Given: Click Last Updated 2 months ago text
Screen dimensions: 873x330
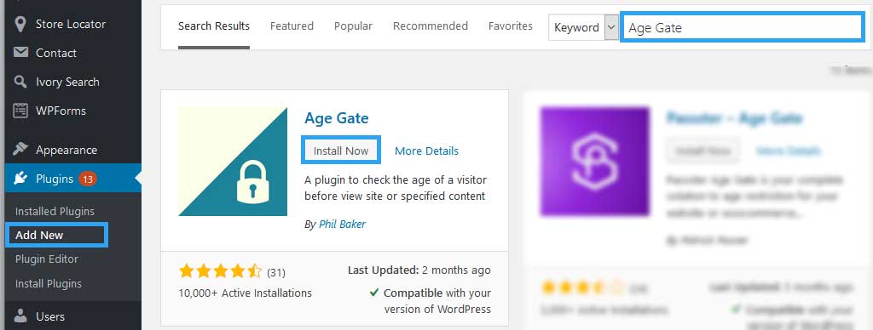Looking at the screenshot, I should pyautogui.click(x=419, y=270).
